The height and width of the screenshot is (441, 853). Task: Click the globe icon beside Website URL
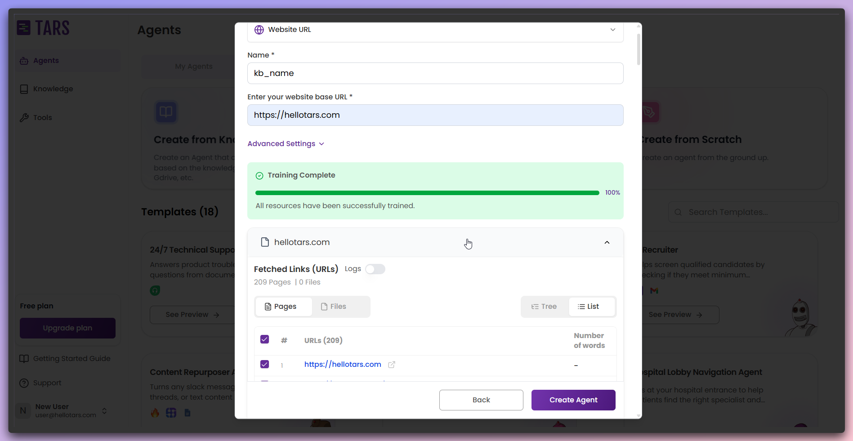[x=259, y=30]
